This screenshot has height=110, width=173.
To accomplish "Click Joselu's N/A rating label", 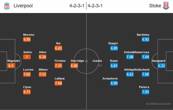I will coord(100,65).
